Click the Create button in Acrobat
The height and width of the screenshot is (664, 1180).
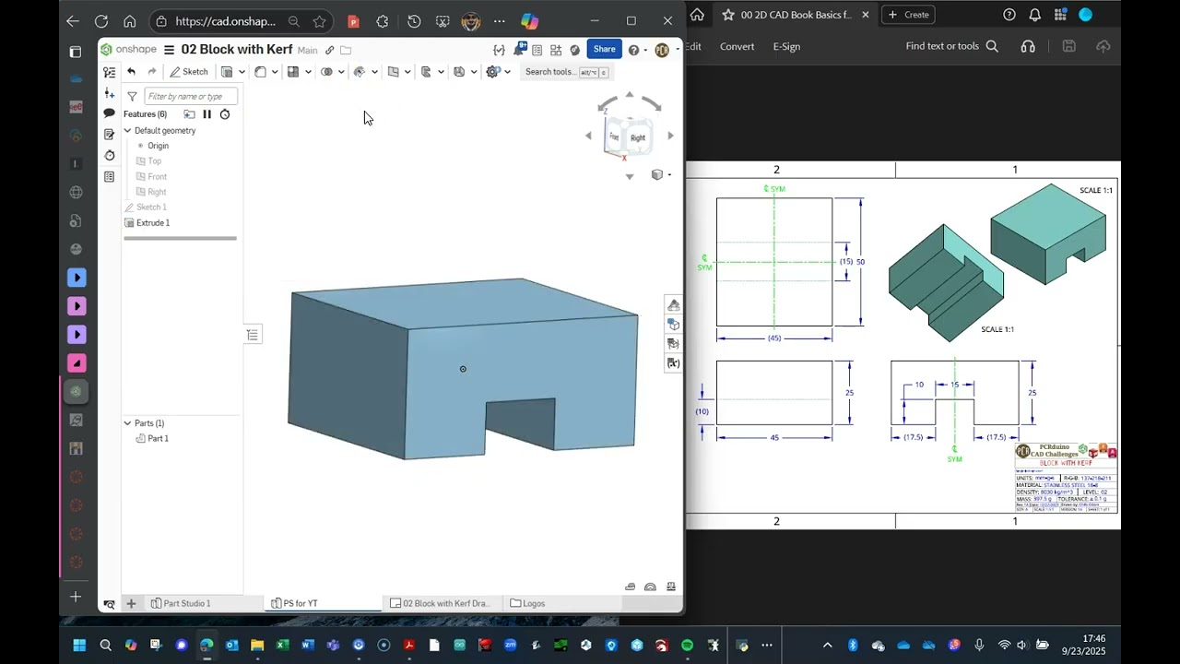click(x=909, y=15)
